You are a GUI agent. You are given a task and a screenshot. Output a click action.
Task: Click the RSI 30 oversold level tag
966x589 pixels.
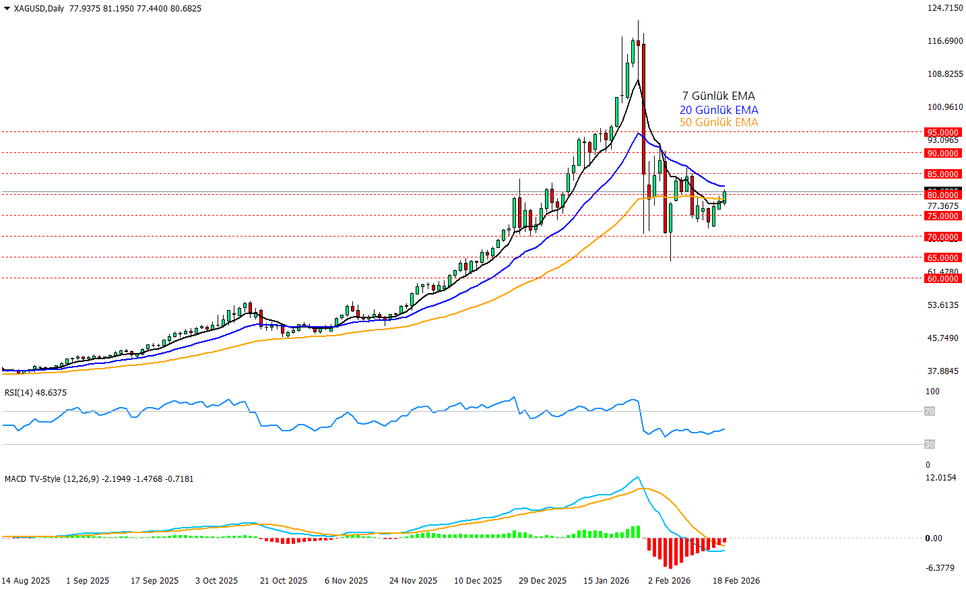click(929, 445)
